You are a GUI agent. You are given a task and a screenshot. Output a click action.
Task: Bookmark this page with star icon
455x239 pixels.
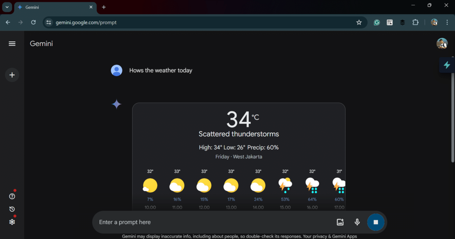(359, 22)
